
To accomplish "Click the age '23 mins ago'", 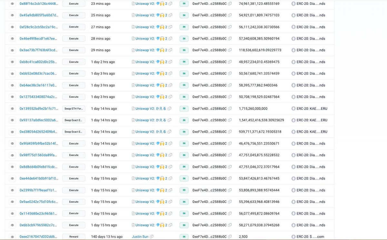I will click(x=101, y=4).
